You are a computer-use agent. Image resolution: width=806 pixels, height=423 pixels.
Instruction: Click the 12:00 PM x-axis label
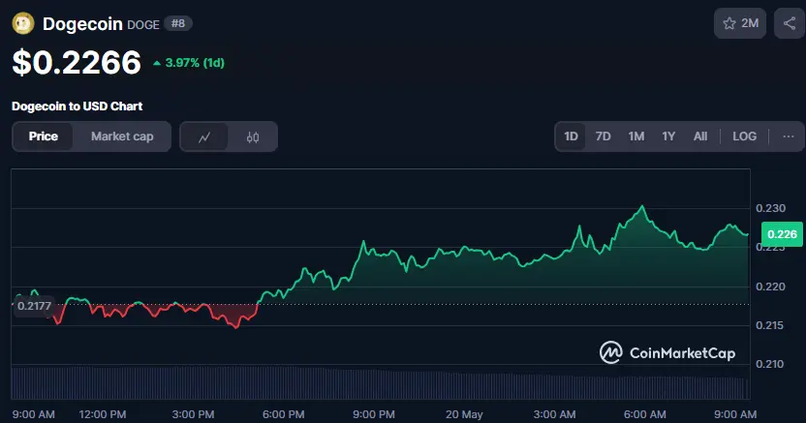click(103, 414)
